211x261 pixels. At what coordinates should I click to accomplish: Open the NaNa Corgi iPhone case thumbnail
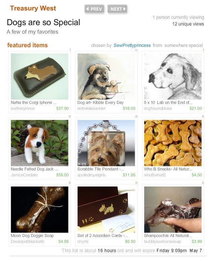(40, 77)
